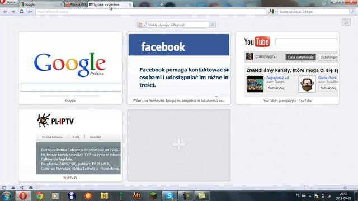Click the Opera Link cloud icon
The width and height of the screenshot is (358, 201).
click(13, 188)
